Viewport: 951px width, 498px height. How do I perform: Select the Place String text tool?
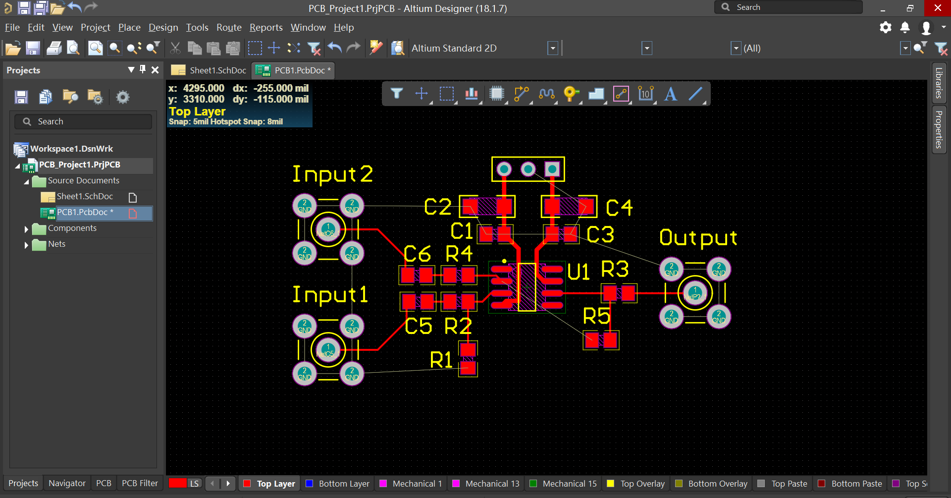coord(671,94)
